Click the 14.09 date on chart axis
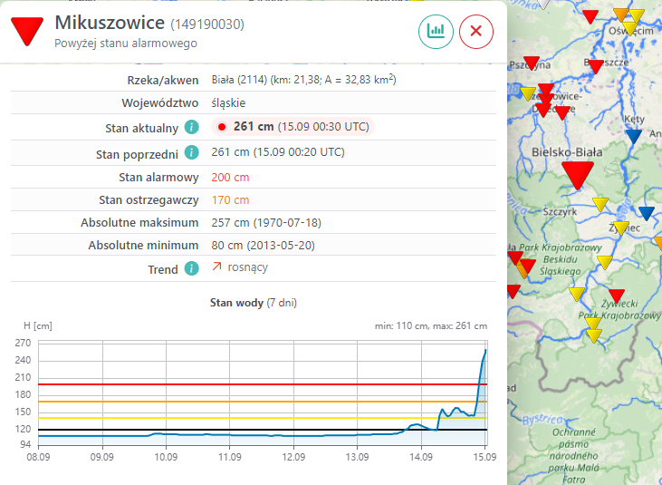The height and width of the screenshot is (485, 662). pyautogui.click(x=421, y=457)
